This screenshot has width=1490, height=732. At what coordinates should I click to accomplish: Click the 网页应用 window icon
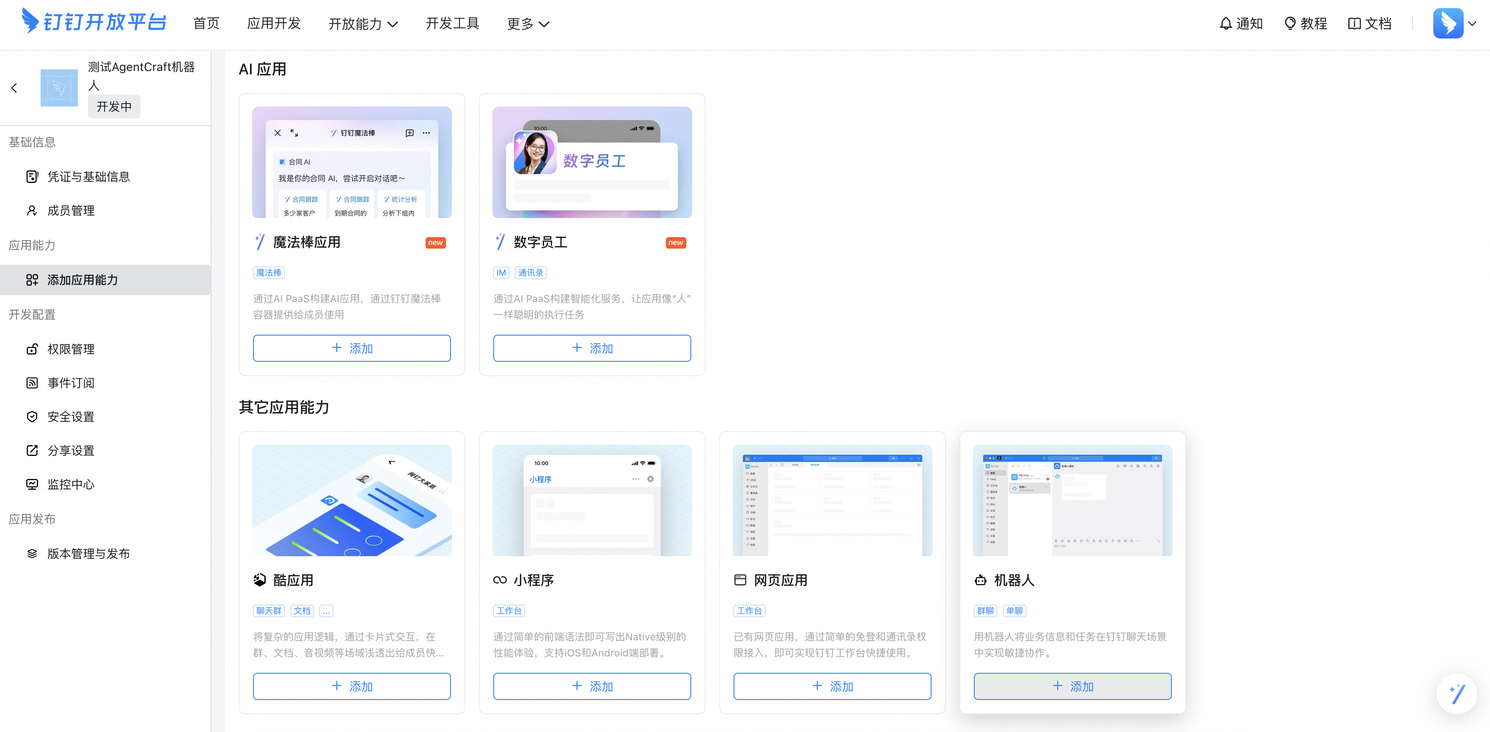click(740, 580)
